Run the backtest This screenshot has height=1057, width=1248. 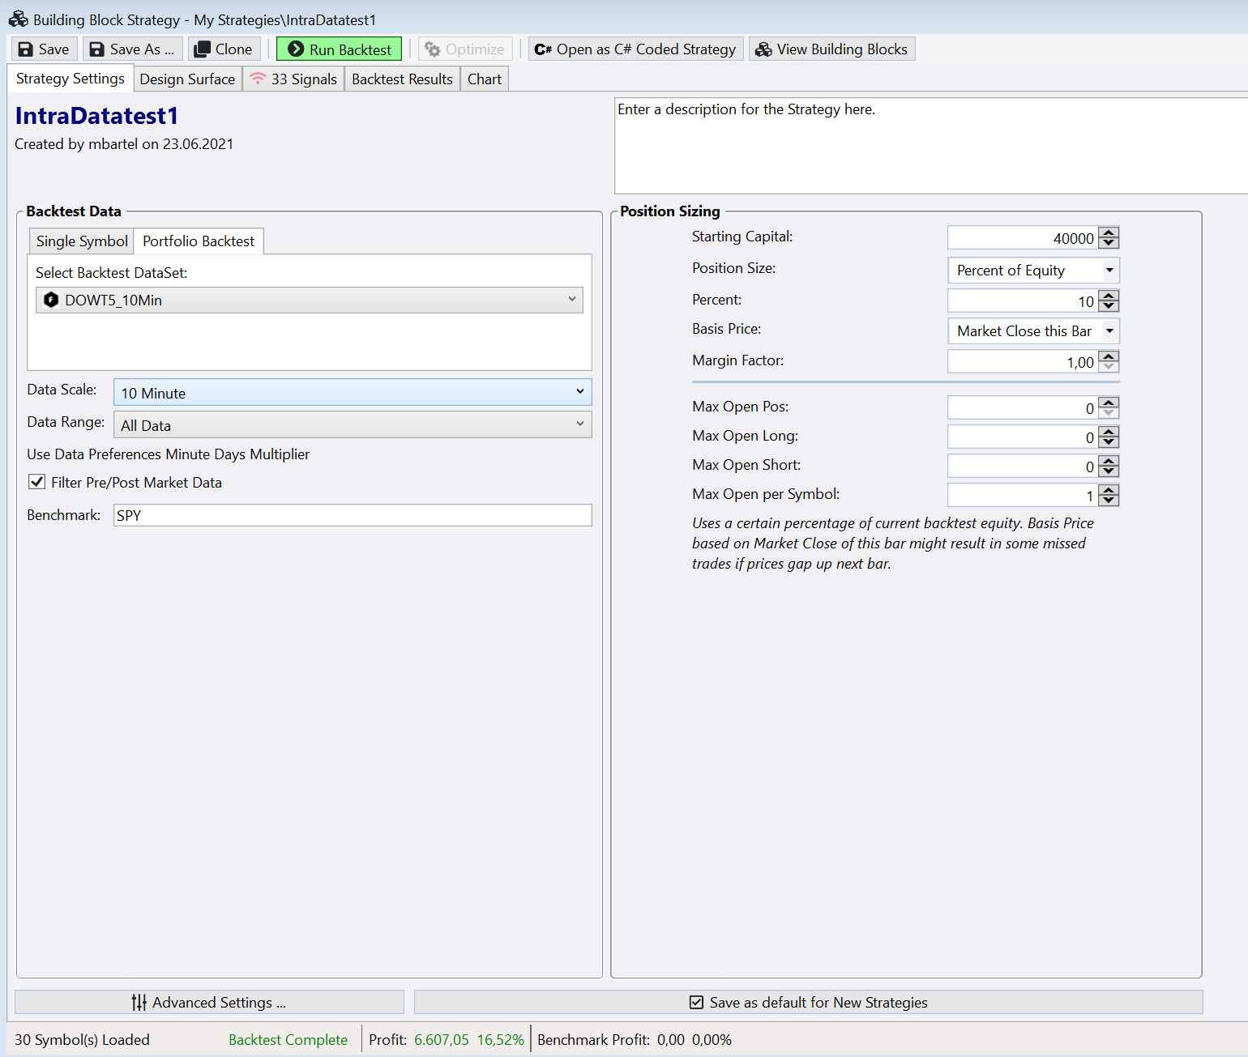[339, 49]
